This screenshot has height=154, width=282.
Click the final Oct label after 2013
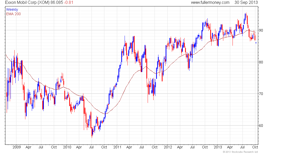pos(255,147)
